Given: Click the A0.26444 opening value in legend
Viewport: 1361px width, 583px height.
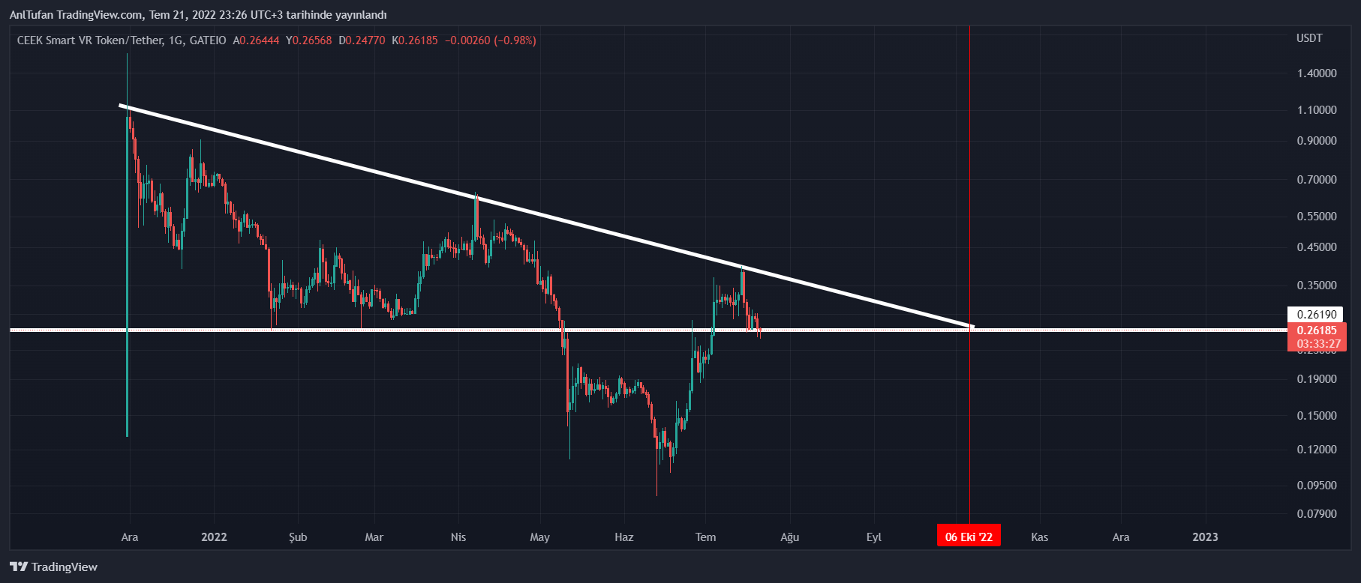Looking at the screenshot, I should pos(256,40).
